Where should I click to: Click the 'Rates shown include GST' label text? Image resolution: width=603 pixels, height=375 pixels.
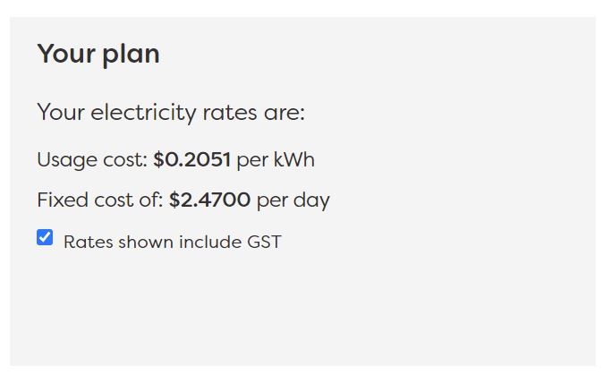(173, 242)
